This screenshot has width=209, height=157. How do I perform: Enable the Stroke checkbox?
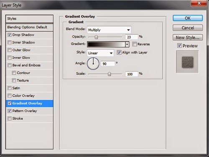9,118
